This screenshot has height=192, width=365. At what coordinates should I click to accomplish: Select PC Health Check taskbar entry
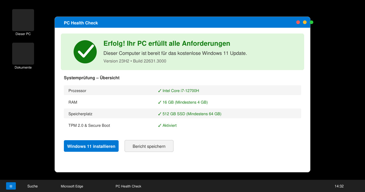coord(128,186)
